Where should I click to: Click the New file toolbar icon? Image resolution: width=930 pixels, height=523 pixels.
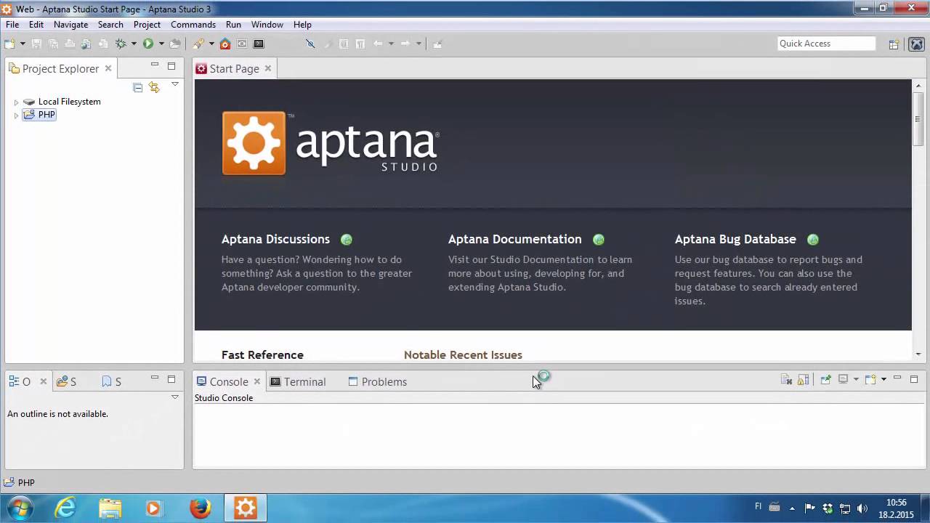(x=9, y=44)
